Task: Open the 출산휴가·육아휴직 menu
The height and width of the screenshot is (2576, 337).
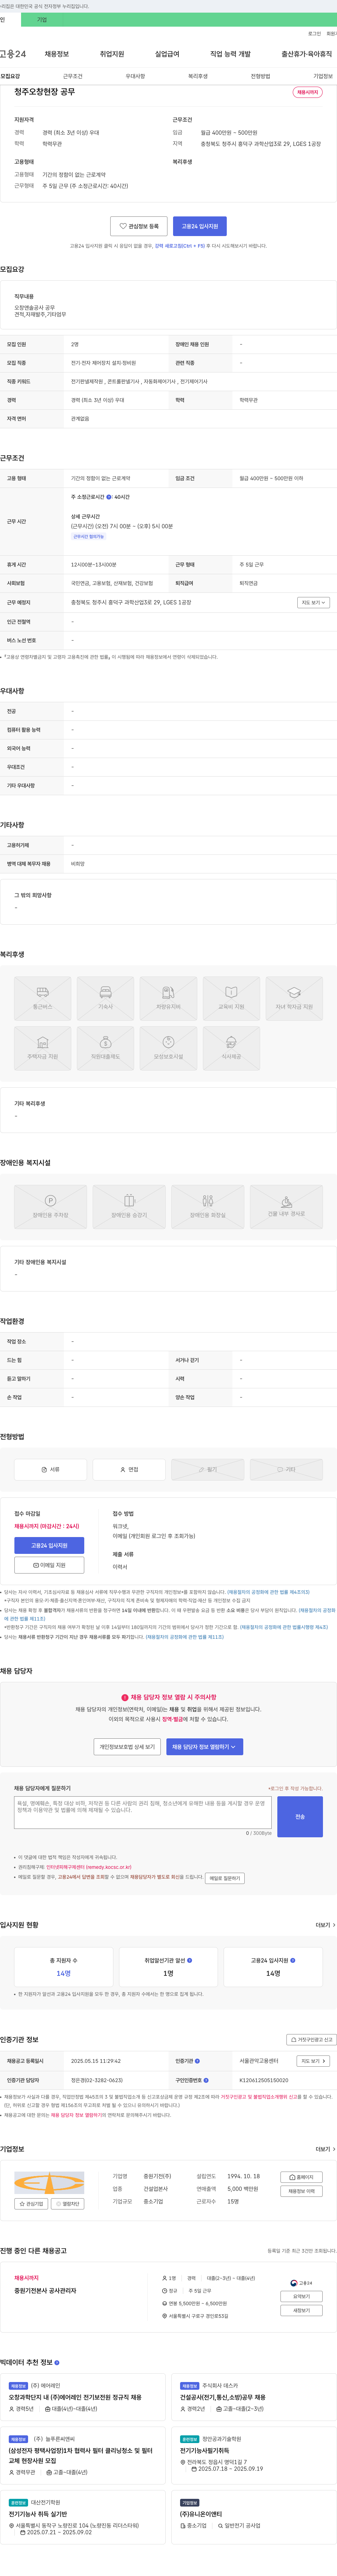Action: [x=307, y=54]
